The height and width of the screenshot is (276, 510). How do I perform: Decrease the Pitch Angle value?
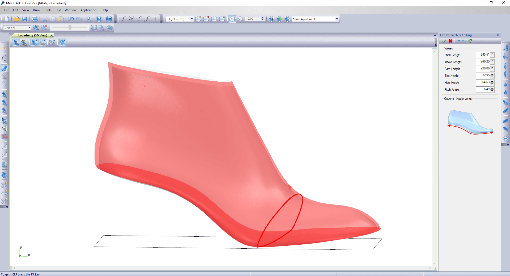pyautogui.click(x=492, y=91)
